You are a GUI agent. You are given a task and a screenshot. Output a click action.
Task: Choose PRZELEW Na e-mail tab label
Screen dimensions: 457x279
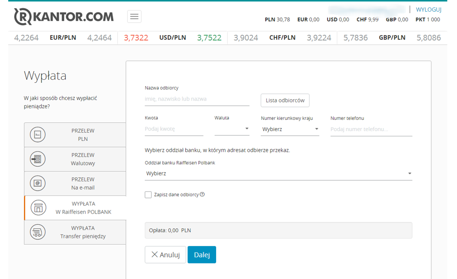point(83,183)
